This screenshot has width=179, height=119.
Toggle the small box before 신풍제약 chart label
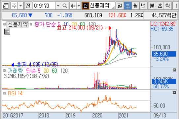pos(4,24)
